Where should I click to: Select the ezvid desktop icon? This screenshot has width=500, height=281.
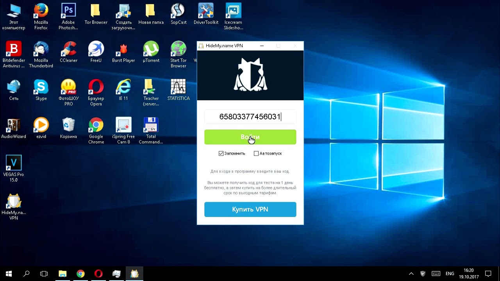[41, 128]
